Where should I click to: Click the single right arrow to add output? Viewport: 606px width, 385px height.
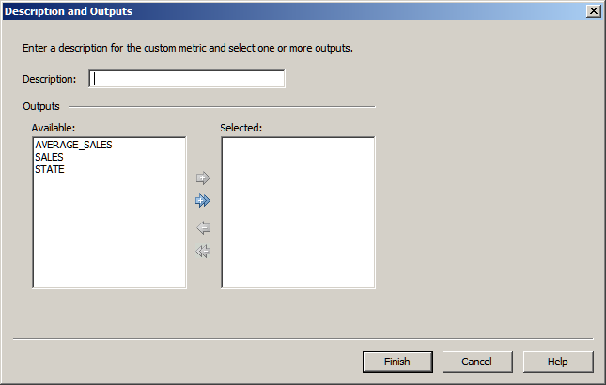tap(203, 178)
